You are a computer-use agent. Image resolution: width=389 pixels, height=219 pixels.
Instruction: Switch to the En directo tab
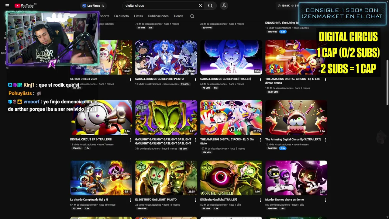[x=122, y=16]
